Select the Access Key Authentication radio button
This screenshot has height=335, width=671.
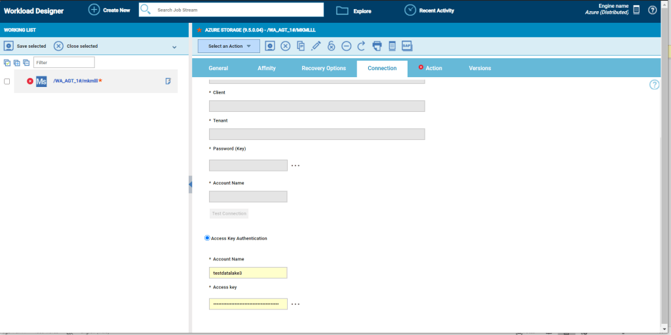click(x=208, y=238)
